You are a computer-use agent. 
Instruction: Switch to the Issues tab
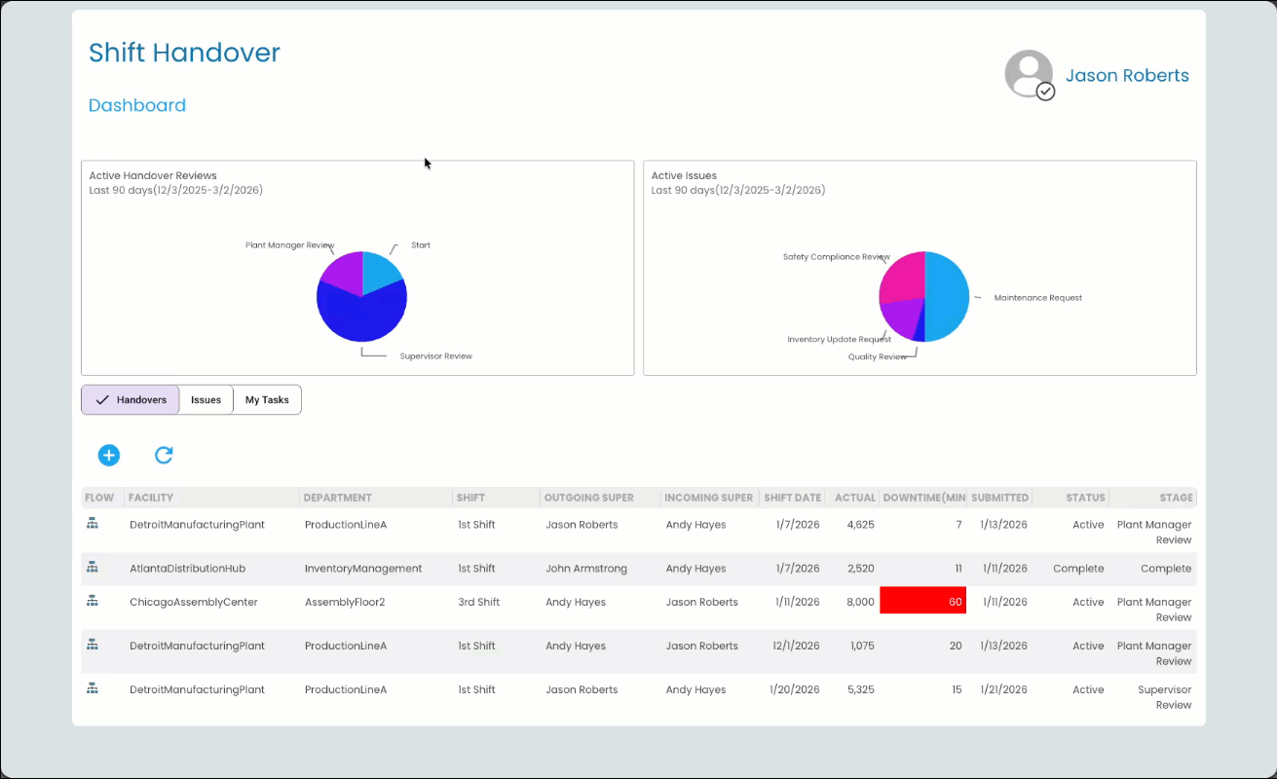pyautogui.click(x=206, y=400)
